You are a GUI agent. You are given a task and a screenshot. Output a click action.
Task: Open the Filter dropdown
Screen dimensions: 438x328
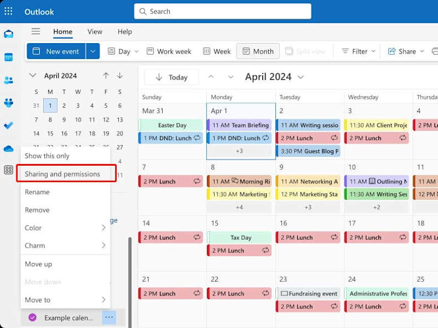pos(359,51)
